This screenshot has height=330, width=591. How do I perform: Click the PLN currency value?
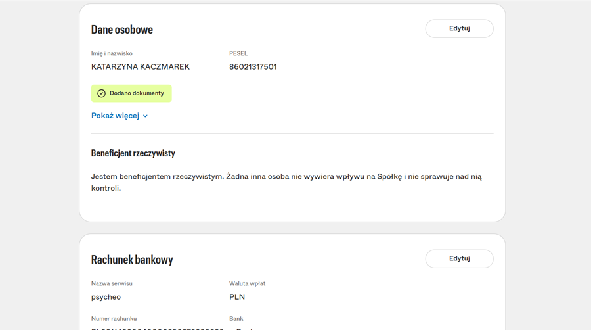[236, 297]
